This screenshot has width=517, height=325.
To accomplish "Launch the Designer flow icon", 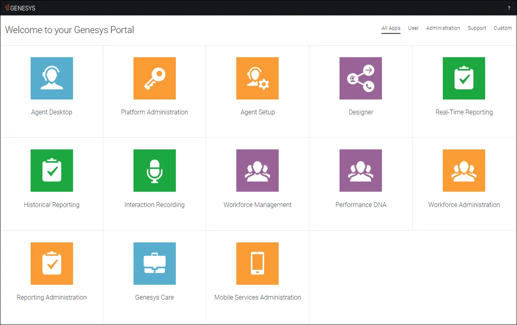I will [x=361, y=78].
